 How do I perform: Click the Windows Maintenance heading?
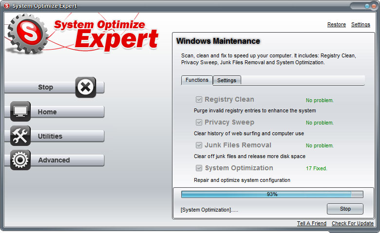(218, 41)
